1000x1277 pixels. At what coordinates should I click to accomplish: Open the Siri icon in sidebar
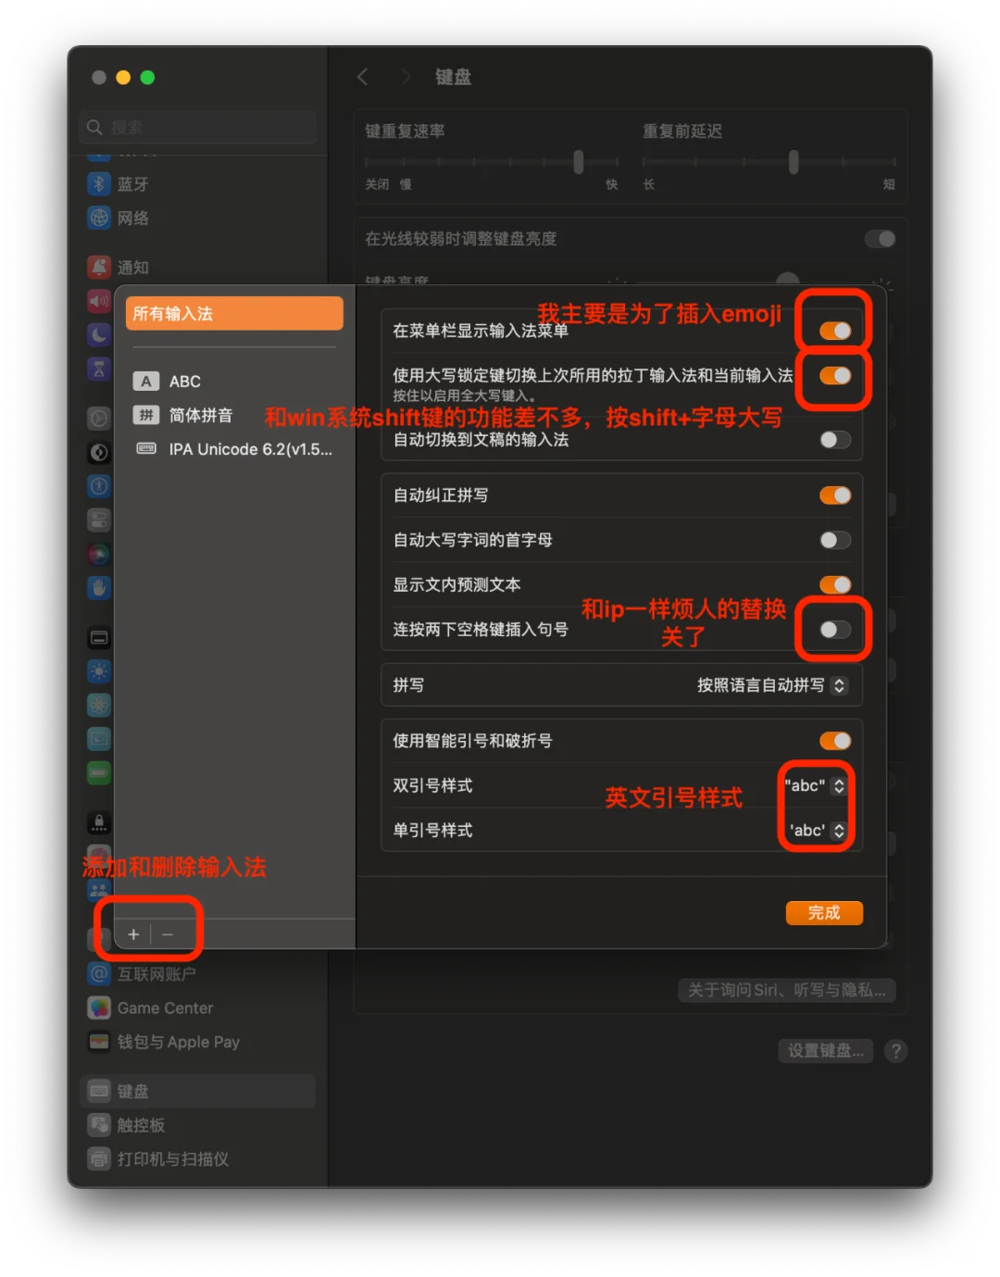click(x=99, y=554)
